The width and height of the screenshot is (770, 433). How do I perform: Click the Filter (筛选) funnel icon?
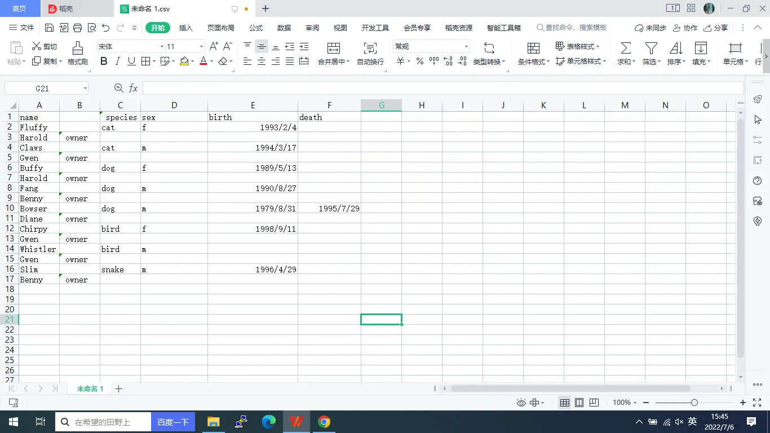(x=651, y=48)
